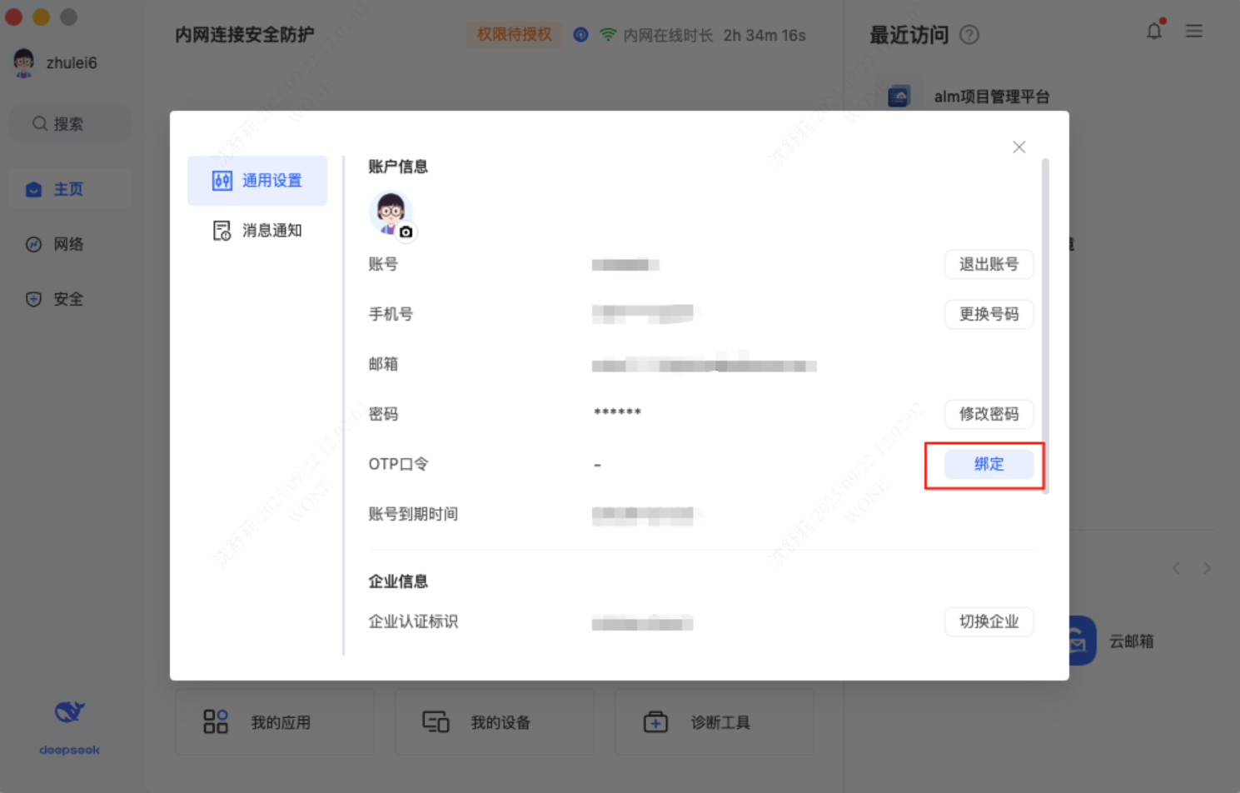1240x793 pixels.
Task: Click the deepseek logo in the sidebar
Action: point(69,726)
